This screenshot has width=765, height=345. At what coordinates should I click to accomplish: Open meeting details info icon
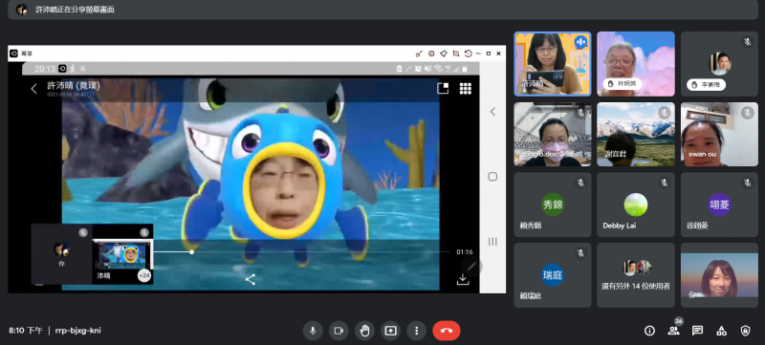coord(649,331)
